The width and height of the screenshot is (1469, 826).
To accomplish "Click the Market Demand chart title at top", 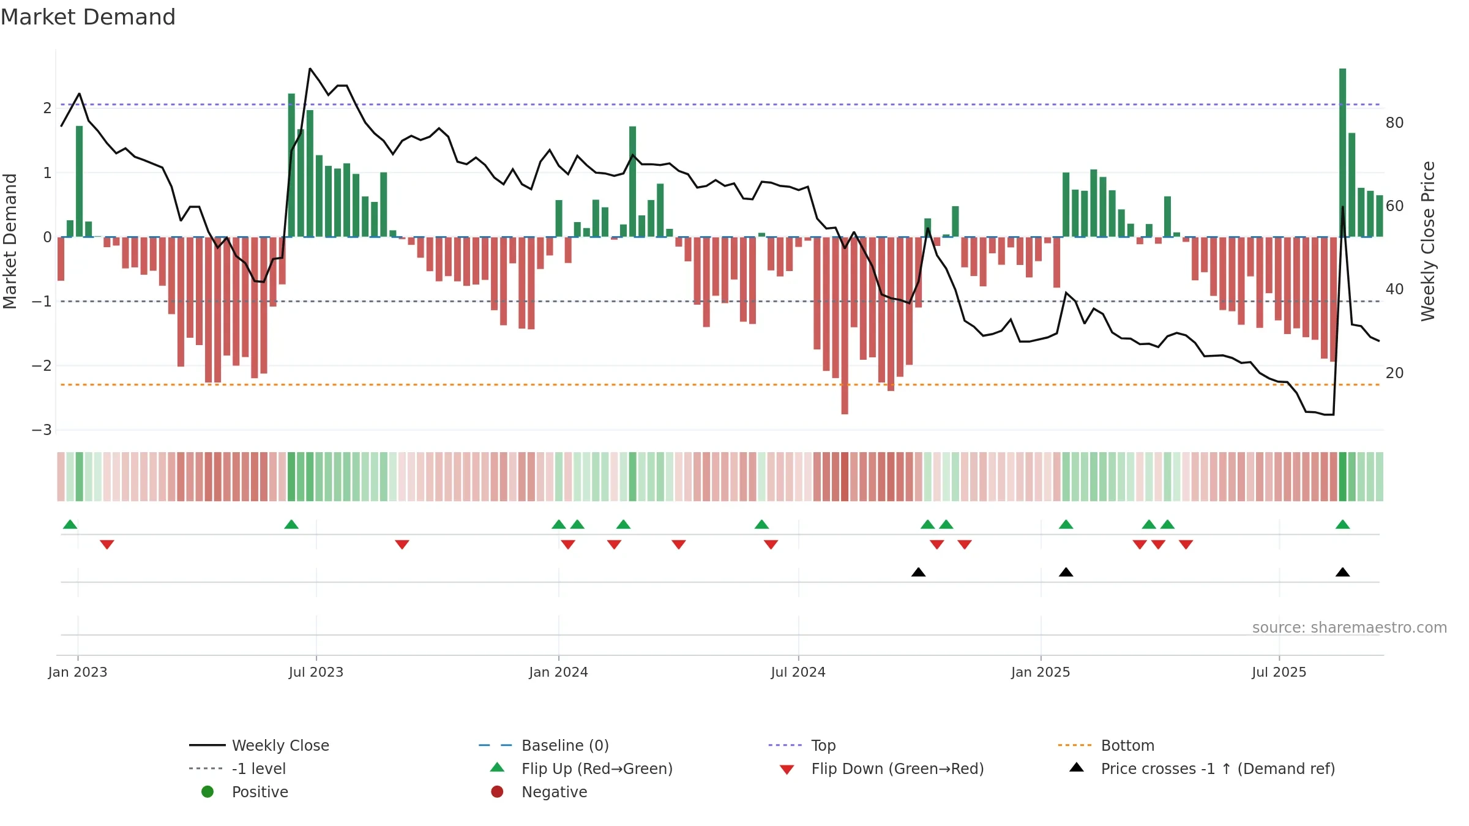I will point(88,17).
